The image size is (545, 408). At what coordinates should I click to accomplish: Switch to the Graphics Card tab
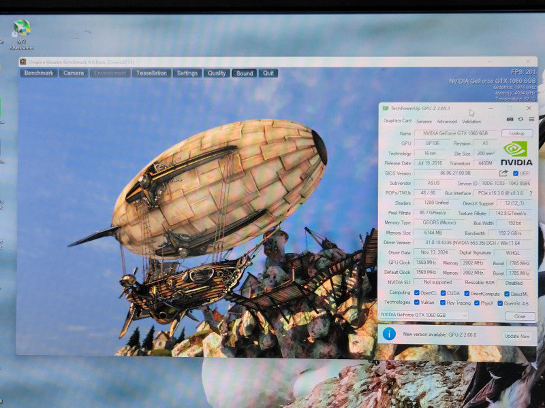397,120
